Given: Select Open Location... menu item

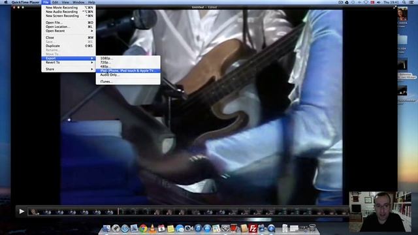Looking at the screenshot, I should pos(69,27).
